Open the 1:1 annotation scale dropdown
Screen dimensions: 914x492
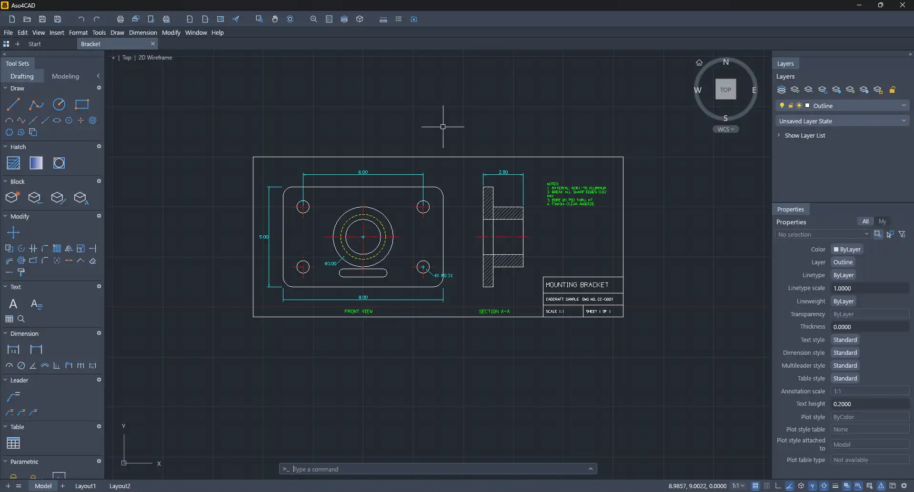click(x=739, y=486)
